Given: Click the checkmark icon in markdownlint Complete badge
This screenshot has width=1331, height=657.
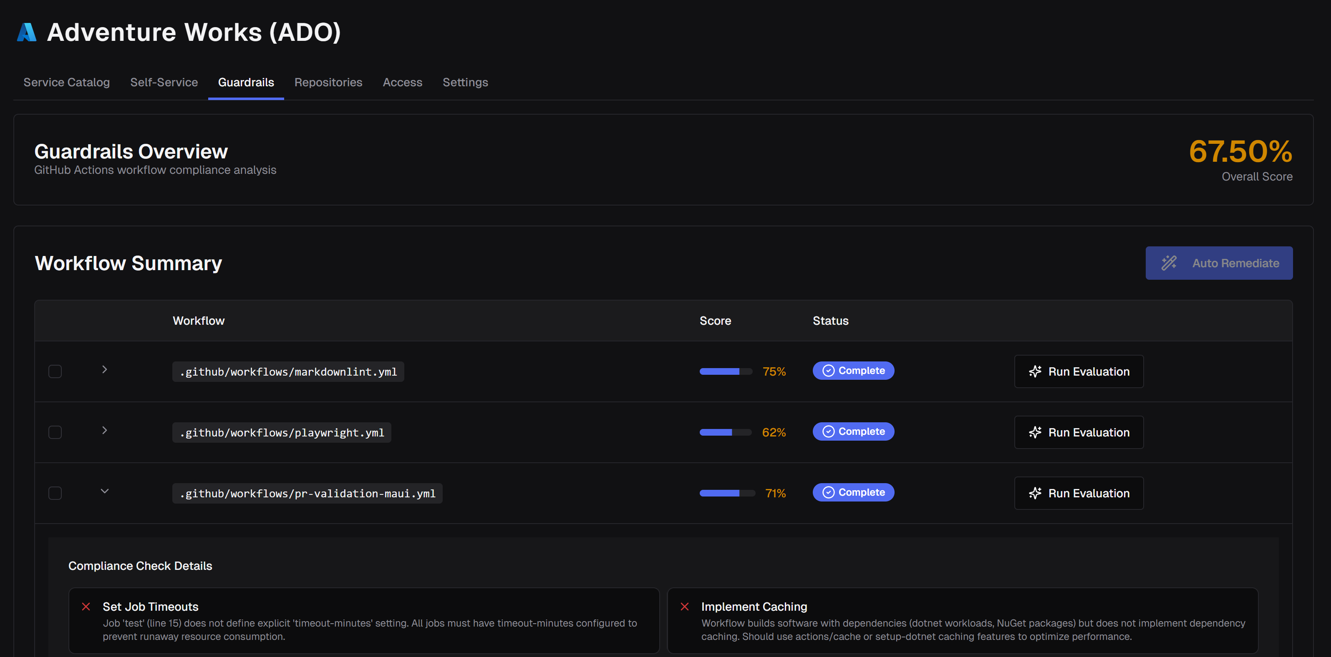Looking at the screenshot, I should point(829,370).
